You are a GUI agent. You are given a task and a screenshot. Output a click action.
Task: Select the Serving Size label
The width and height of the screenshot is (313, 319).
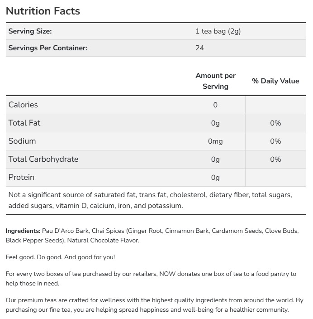click(30, 31)
